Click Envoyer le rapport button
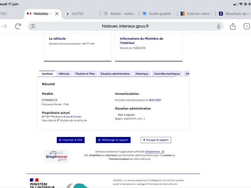This screenshot has width=251, height=188. tap(156, 140)
